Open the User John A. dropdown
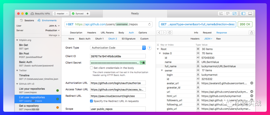Image resolution: width=270 pixels, height=115 pixels. tap(54, 26)
